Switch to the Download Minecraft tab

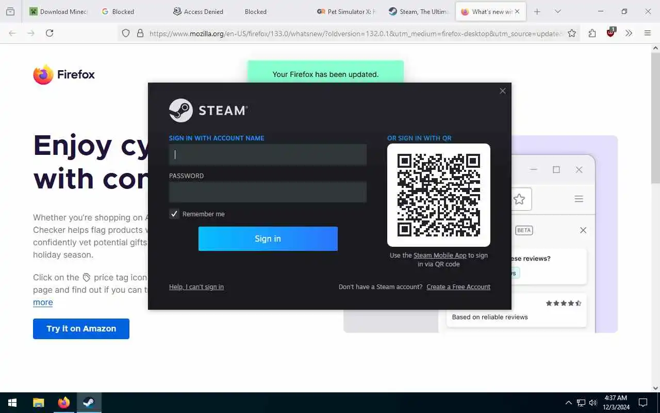point(58,11)
